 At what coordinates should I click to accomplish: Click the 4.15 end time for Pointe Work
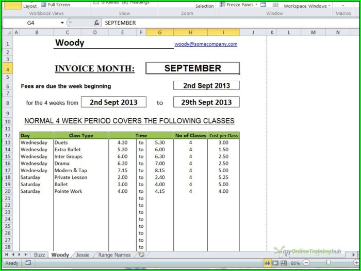click(160, 191)
